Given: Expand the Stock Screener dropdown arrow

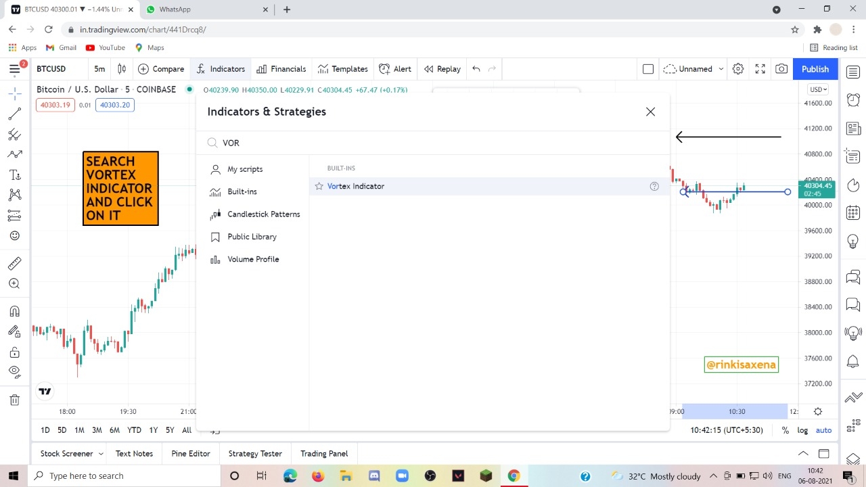Looking at the screenshot, I should tap(101, 454).
